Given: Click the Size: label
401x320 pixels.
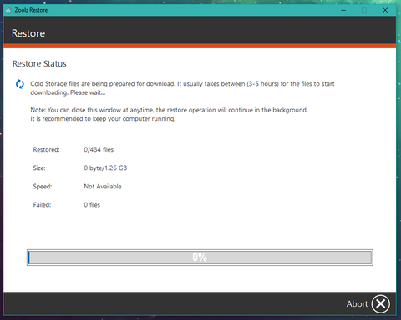Looking at the screenshot, I should [39, 168].
